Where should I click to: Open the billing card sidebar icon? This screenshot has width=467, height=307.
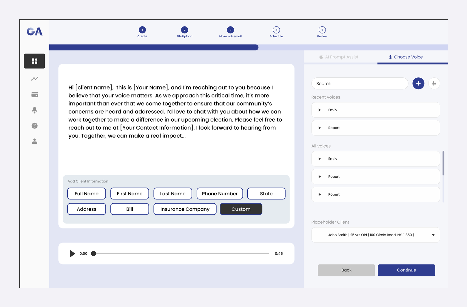point(35,94)
